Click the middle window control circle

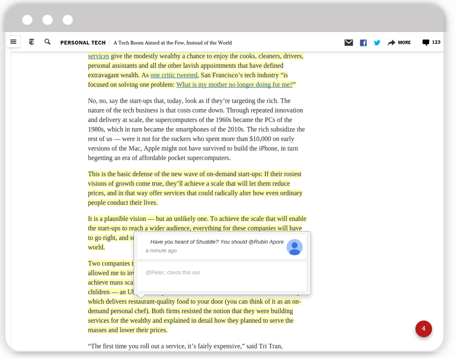pyautogui.click(x=47, y=20)
